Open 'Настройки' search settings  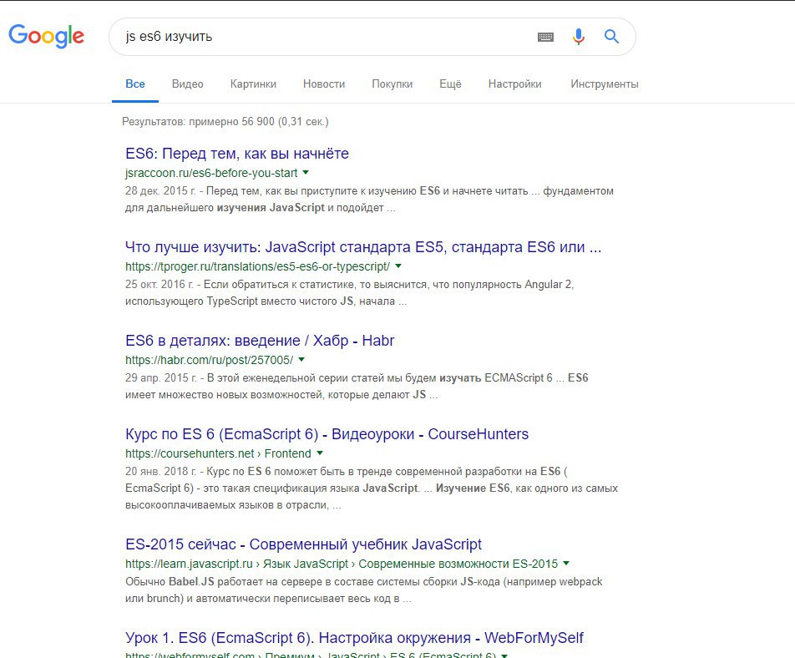click(x=514, y=84)
